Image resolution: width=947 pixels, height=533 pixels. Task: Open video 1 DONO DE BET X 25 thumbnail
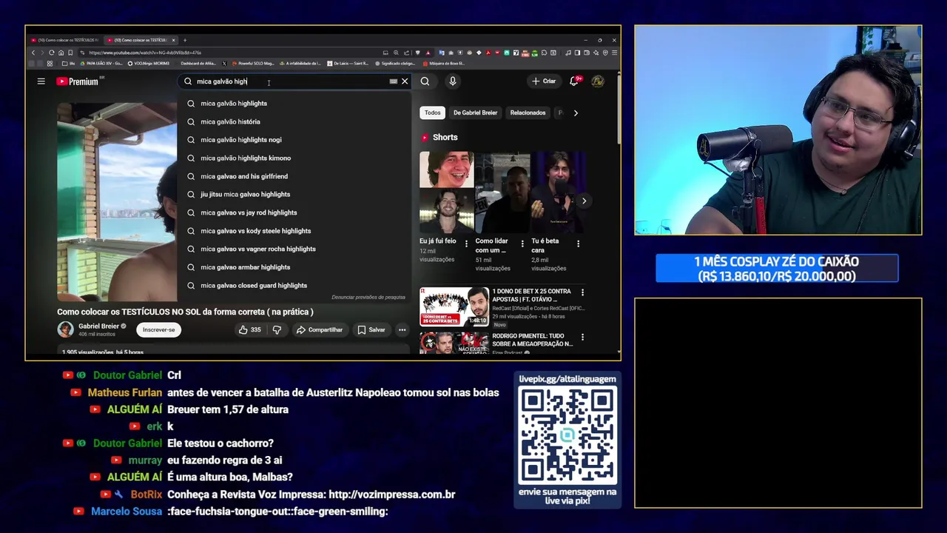pyautogui.click(x=454, y=306)
